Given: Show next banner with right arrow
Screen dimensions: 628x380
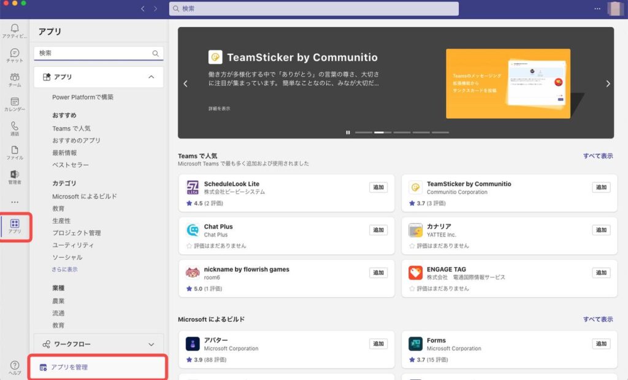Looking at the screenshot, I should (x=608, y=84).
